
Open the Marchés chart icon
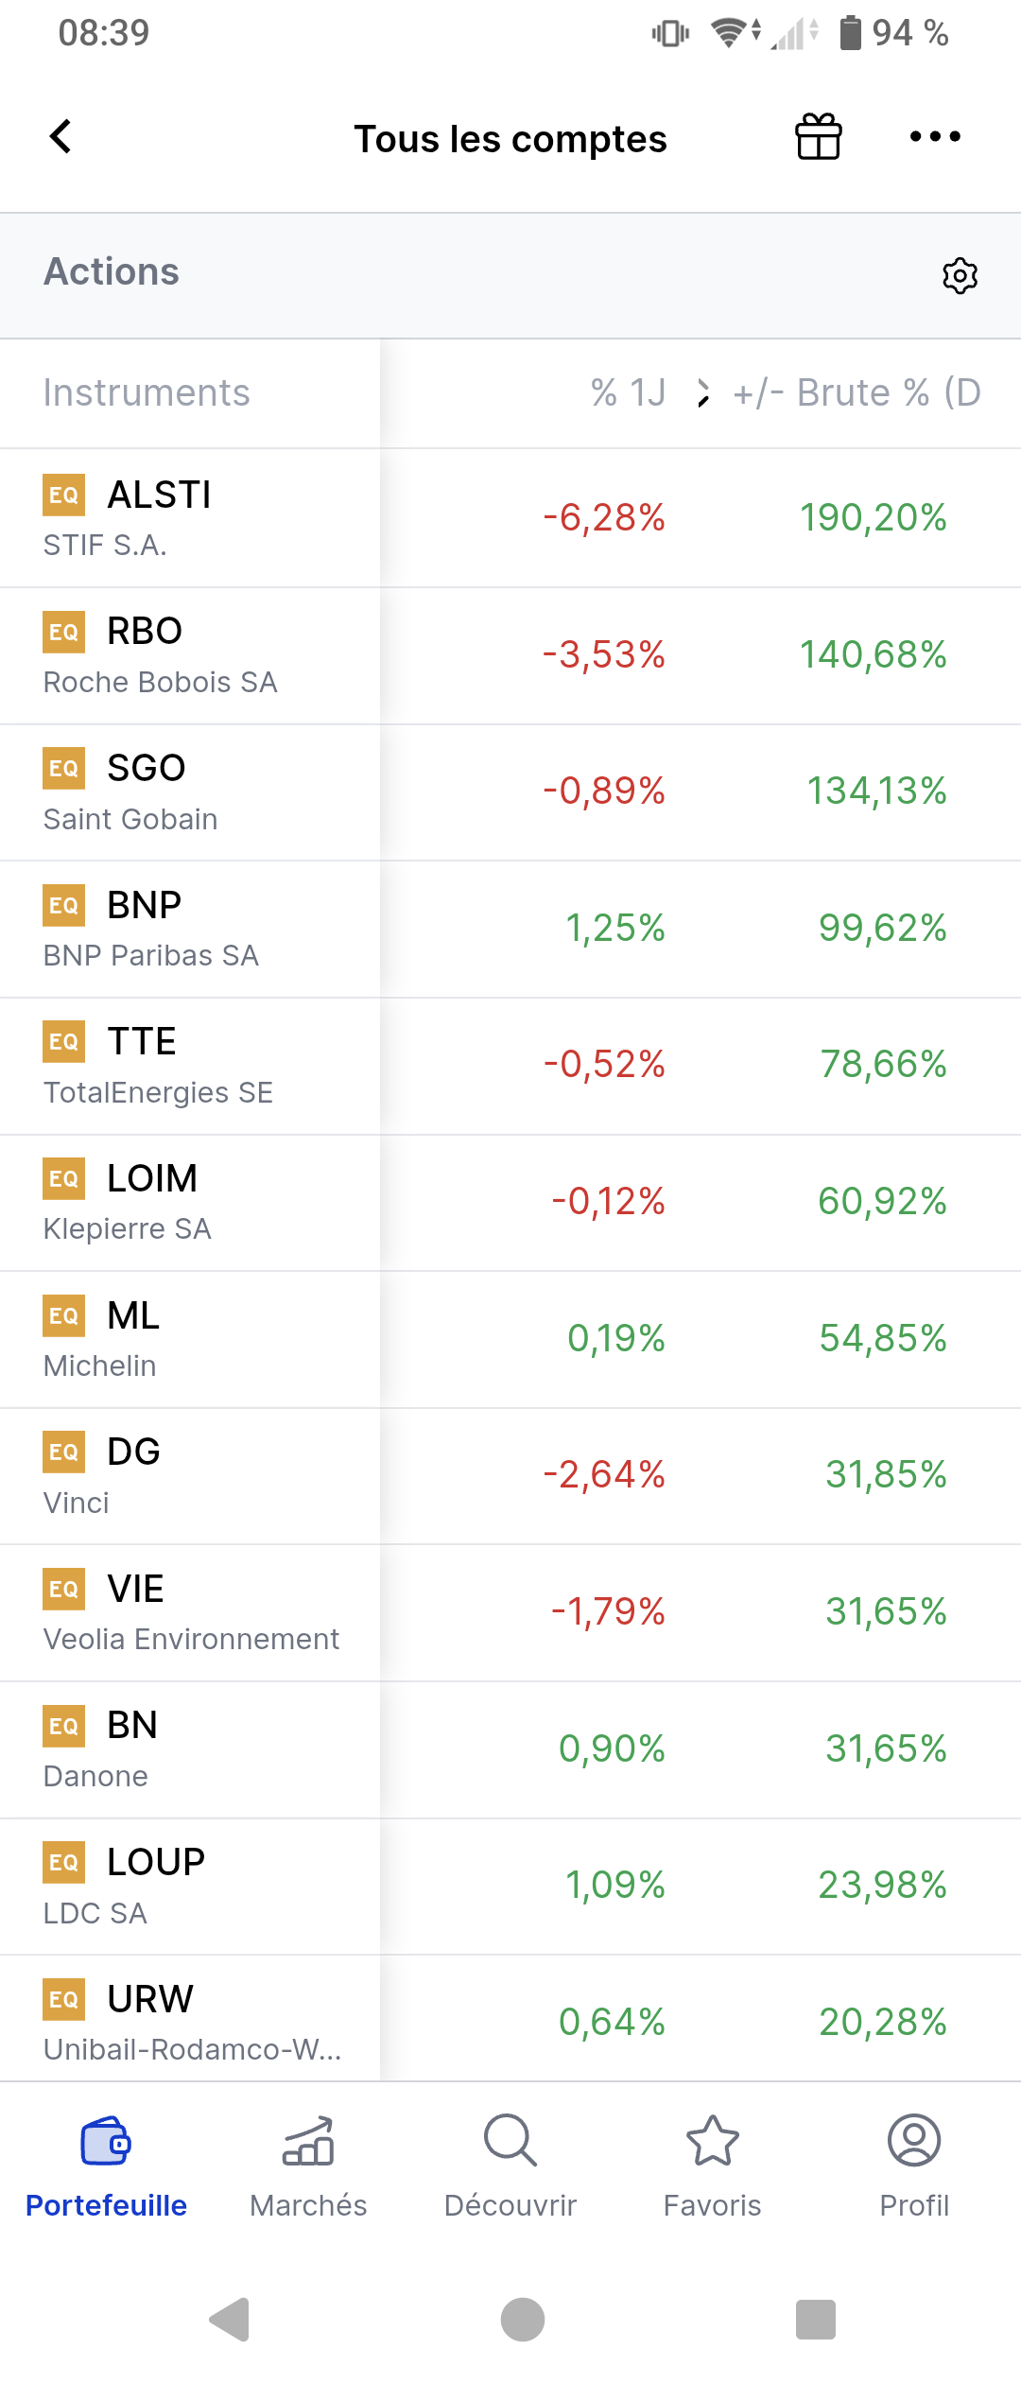pos(308,2141)
